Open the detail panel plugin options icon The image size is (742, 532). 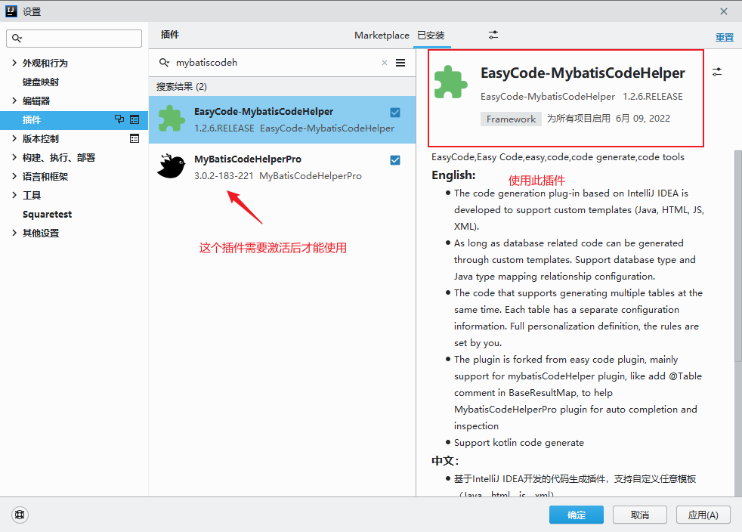click(717, 72)
